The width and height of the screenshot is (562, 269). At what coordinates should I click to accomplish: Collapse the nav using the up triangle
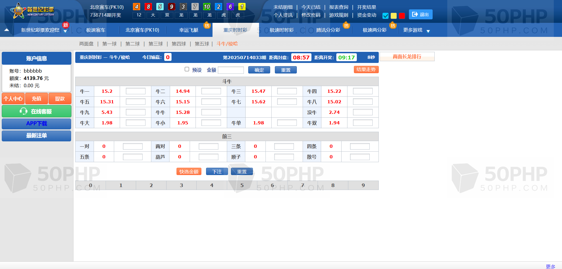pyautogui.click(x=7, y=30)
